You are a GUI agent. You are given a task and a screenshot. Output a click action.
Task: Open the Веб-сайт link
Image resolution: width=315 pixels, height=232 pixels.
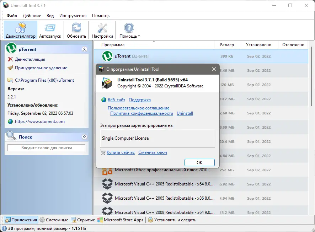(x=116, y=100)
